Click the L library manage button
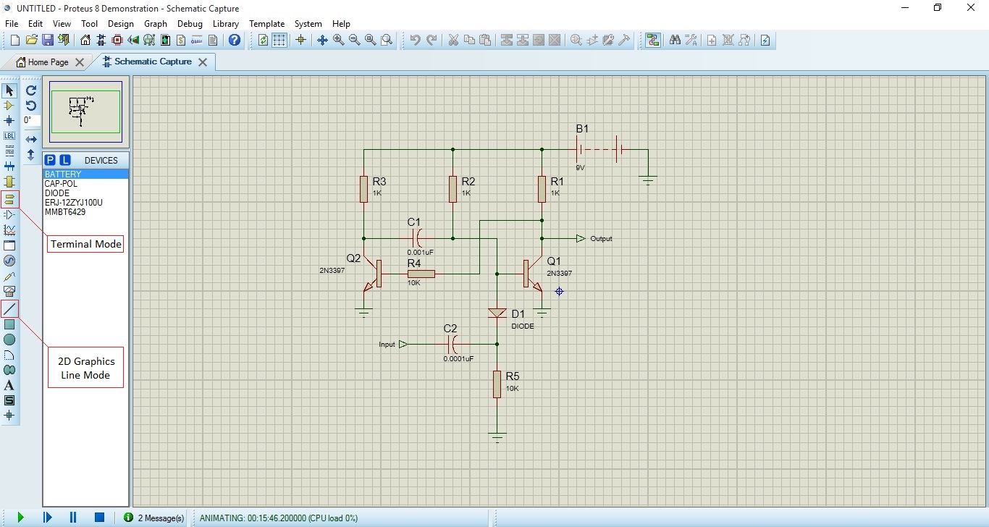989x527 pixels. pos(64,160)
